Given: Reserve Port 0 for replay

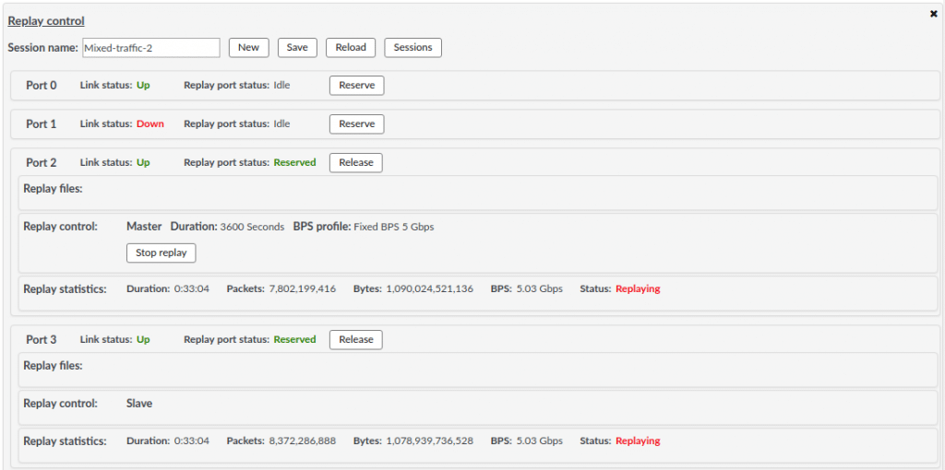Looking at the screenshot, I should [x=357, y=86].
